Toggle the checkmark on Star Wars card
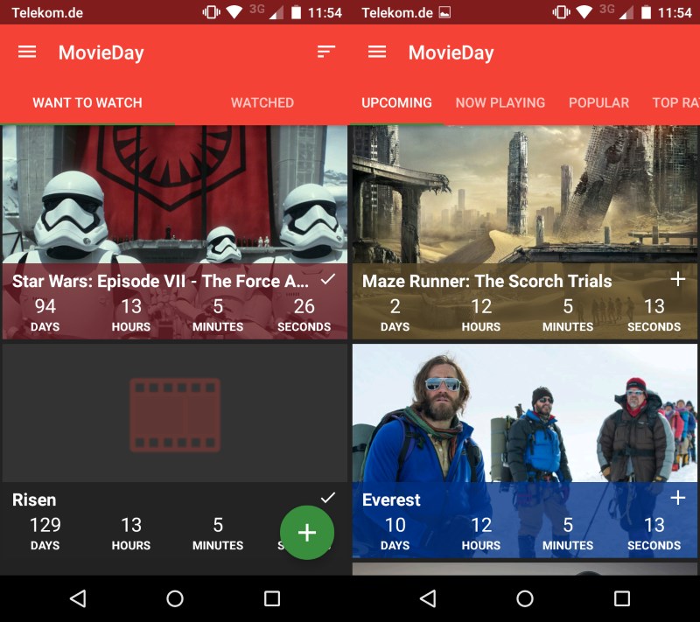 pyautogui.click(x=328, y=279)
